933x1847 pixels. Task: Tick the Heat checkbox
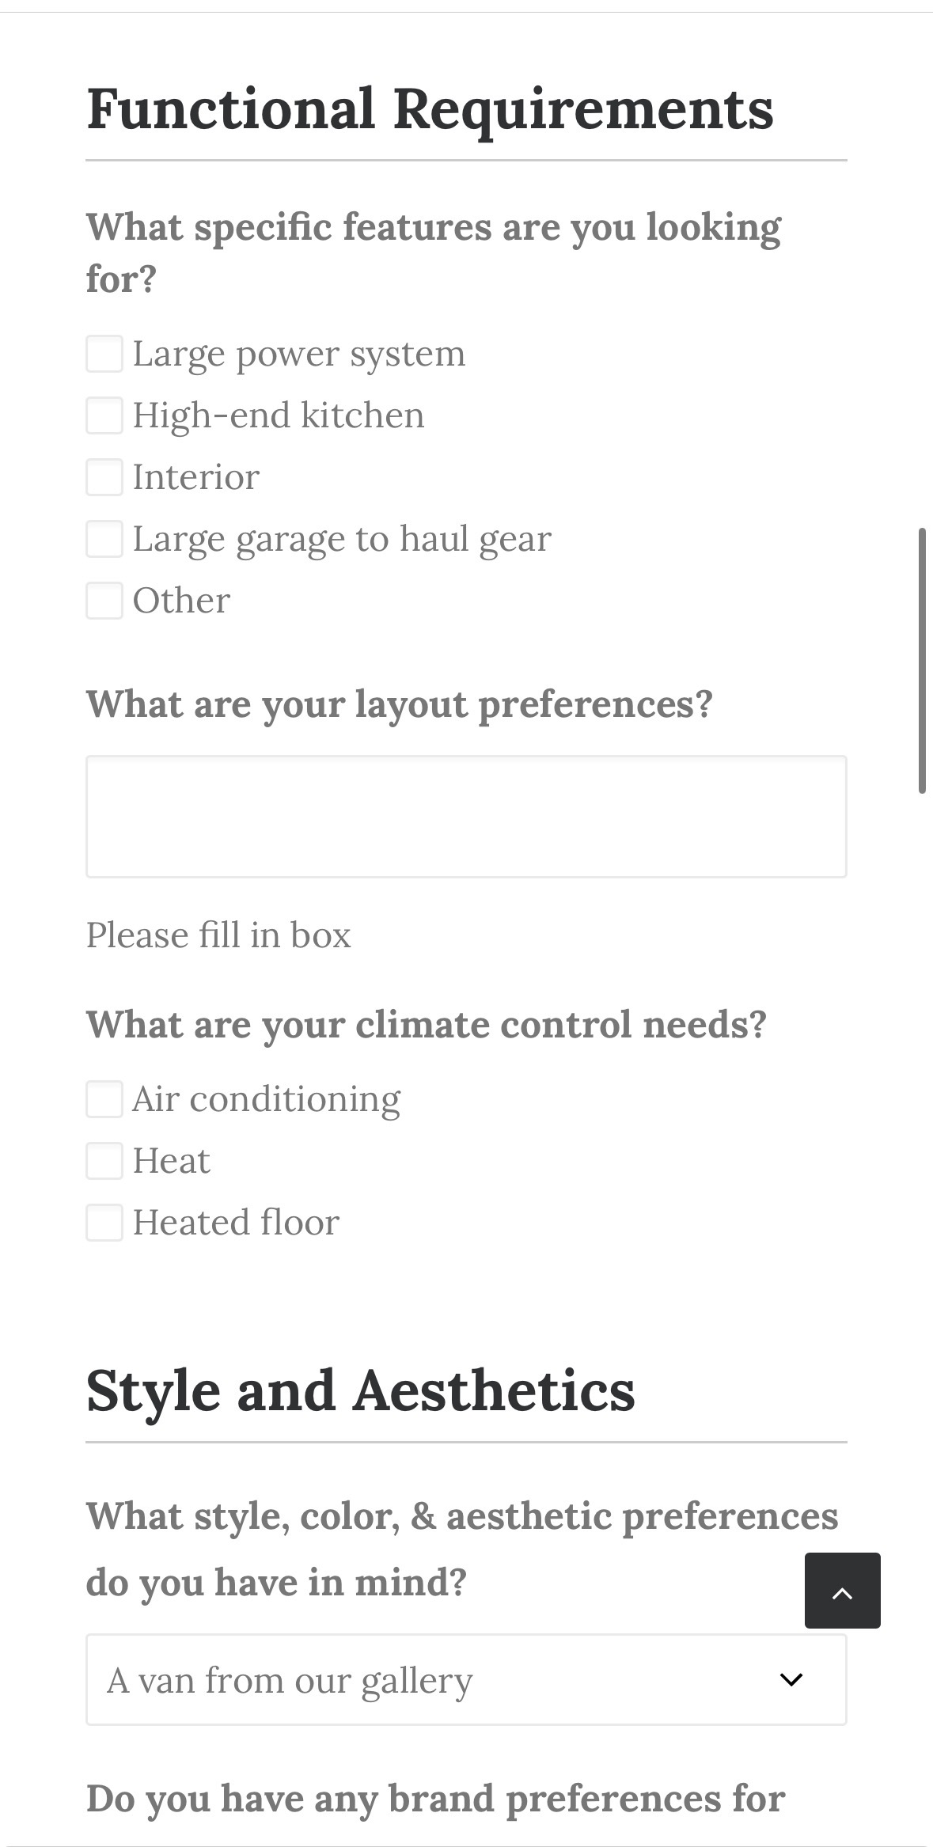(104, 1161)
